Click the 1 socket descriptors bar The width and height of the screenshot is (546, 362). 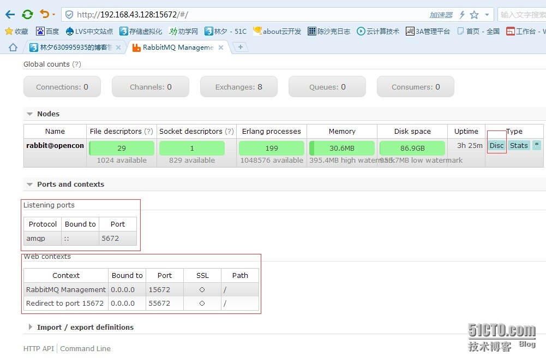(x=192, y=148)
